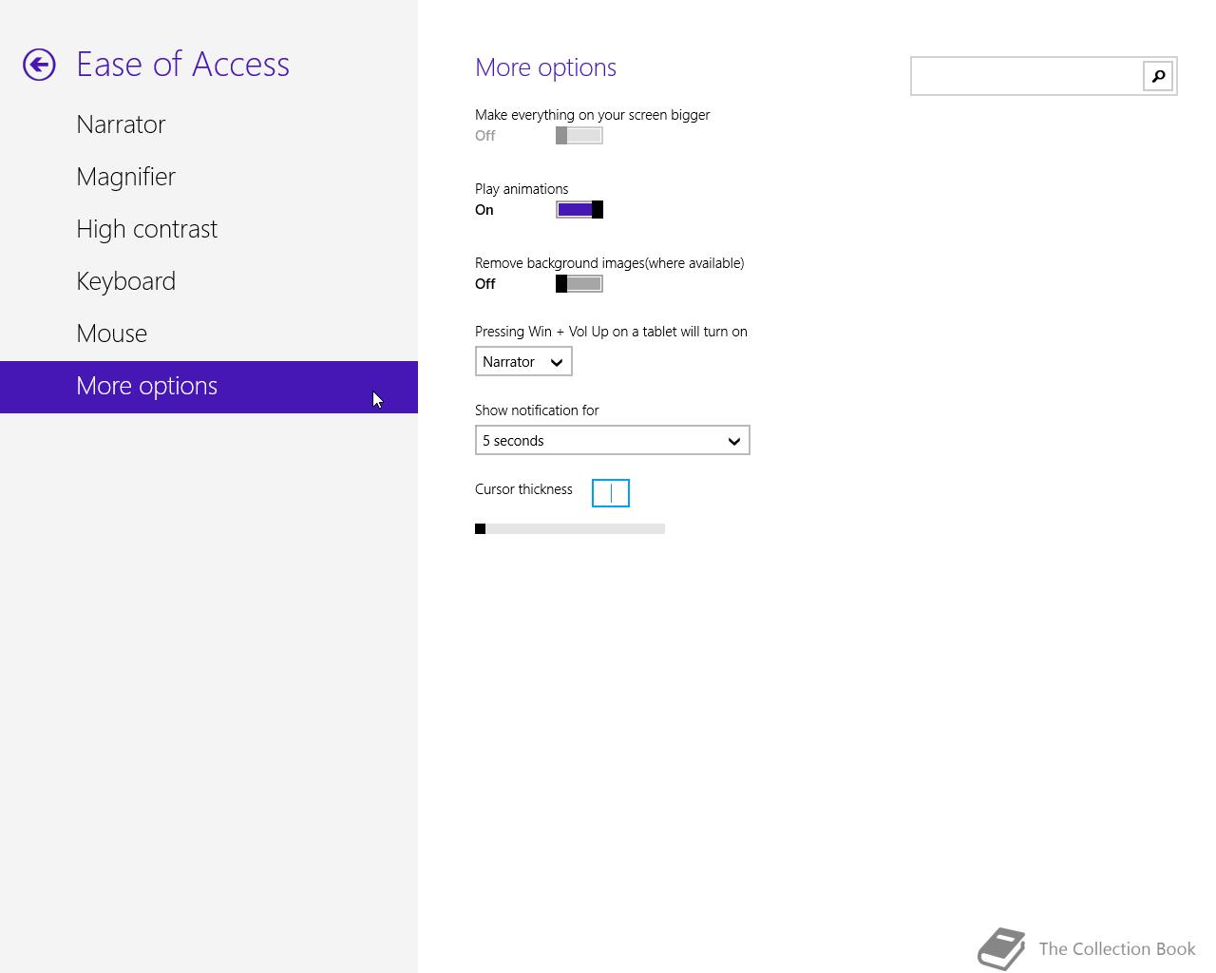This screenshot has width=1216, height=973.
Task: Switch to the Mouse section
Action: tap(111, 334)
